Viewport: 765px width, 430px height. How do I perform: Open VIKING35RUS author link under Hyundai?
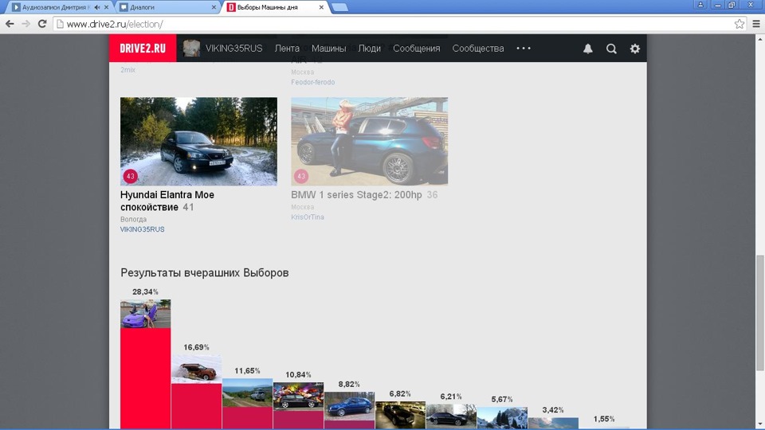coord(143,229)
